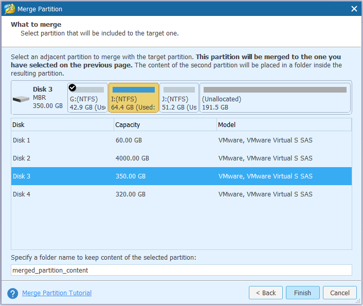Click the Merge Partition app icon in title bar

(x=9, y=9)
